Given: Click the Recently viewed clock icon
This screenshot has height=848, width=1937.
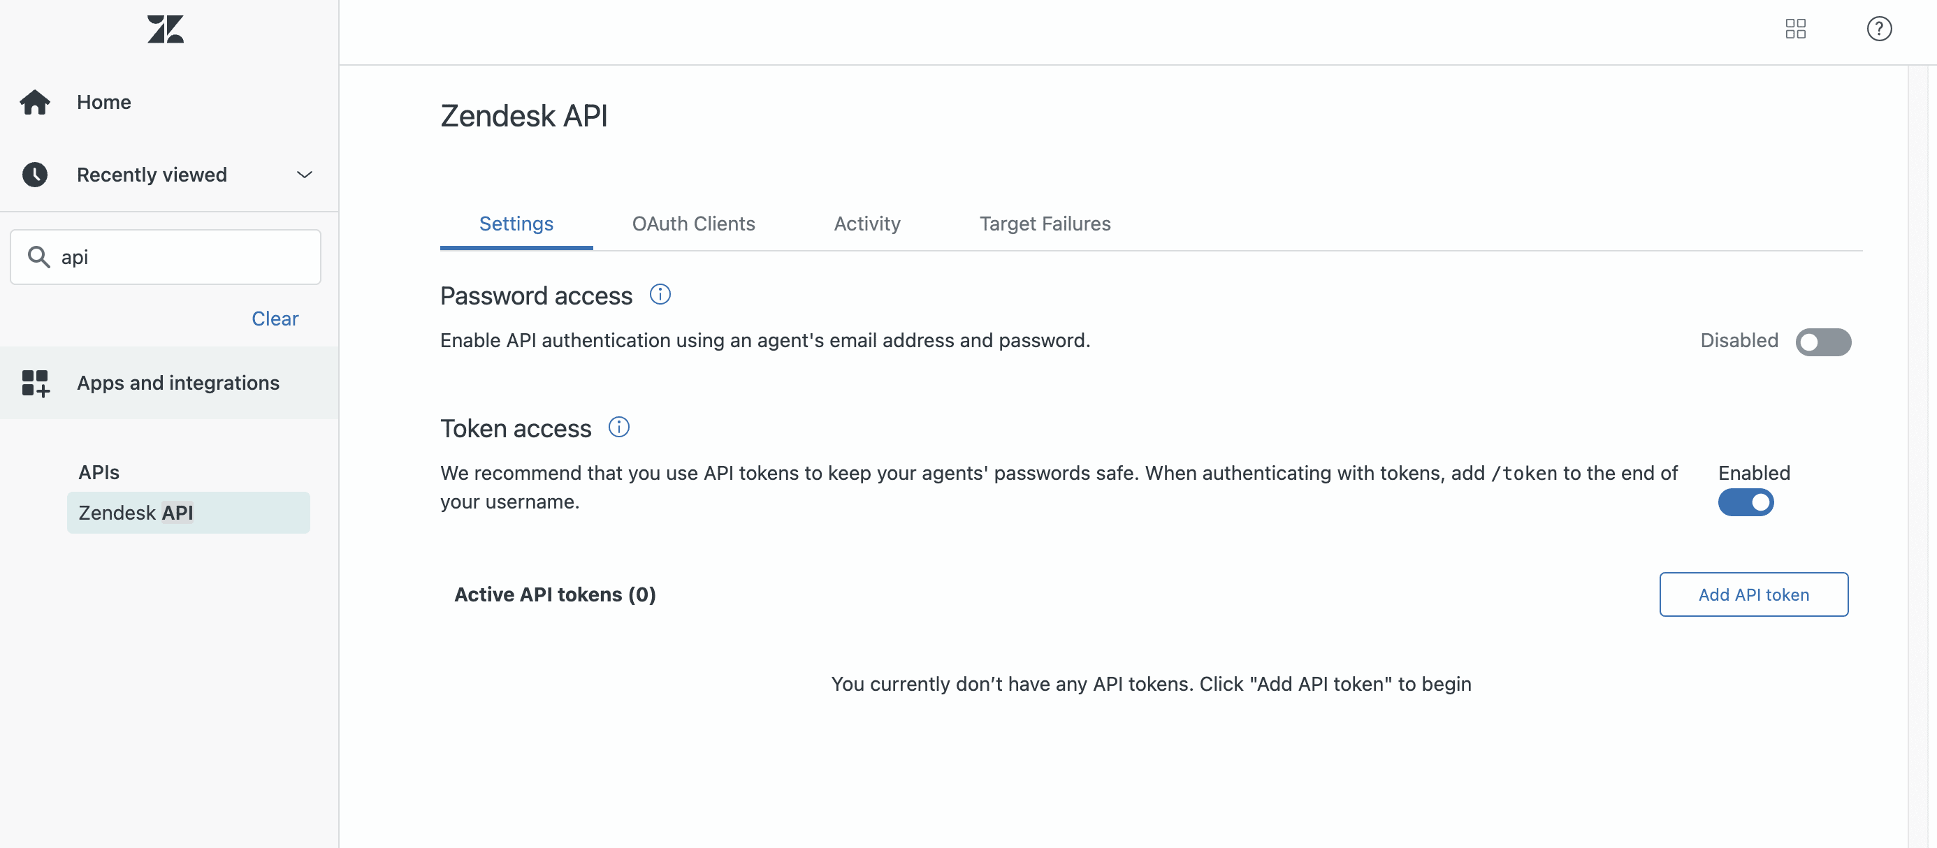Looking at the screenshot, I should [x=35, y=175].
